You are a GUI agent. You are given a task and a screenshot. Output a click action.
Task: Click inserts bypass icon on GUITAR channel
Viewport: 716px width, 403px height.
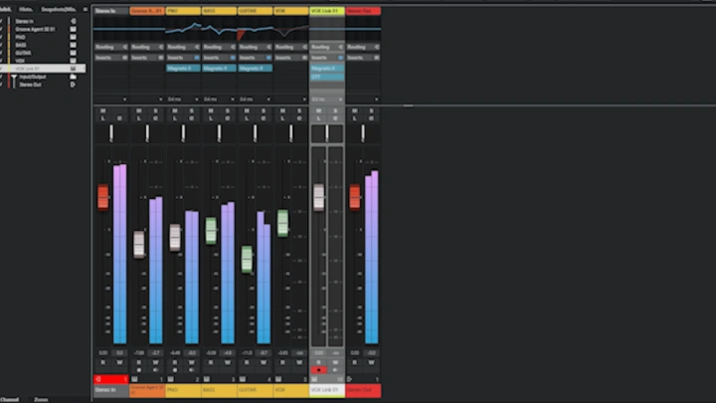point(268,58)
